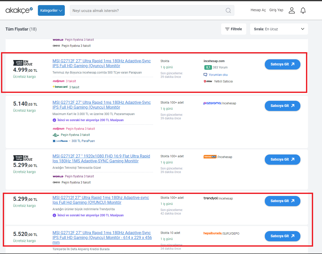
Task: Click the purple Maxipuan icon in pazarama offer
Action: click(54, 120)
